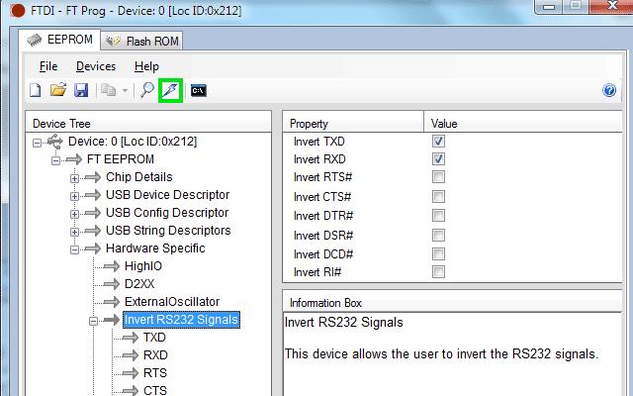The image size is (633, 396).
Task: Select ExternalOscillator in the device tree
Action: [x=171, y=302]
